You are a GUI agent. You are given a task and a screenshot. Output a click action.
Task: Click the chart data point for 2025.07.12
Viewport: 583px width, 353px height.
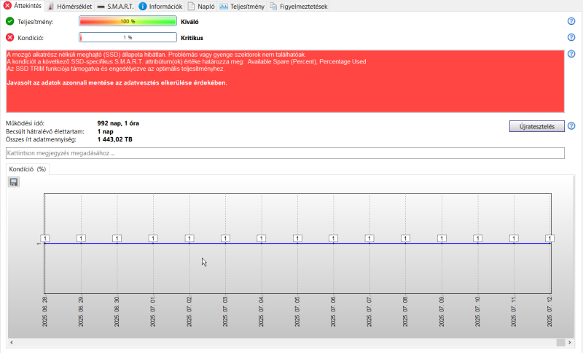[x=549, y=238]
